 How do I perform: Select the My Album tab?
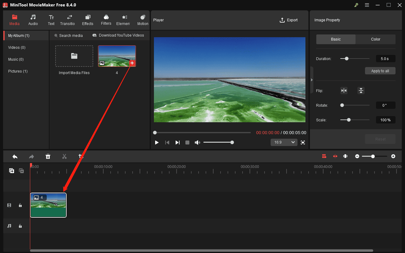coord(18,35)
